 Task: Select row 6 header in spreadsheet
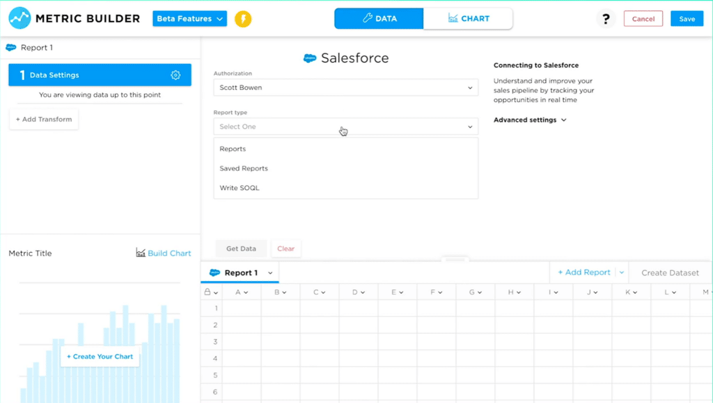pos(212,392)
